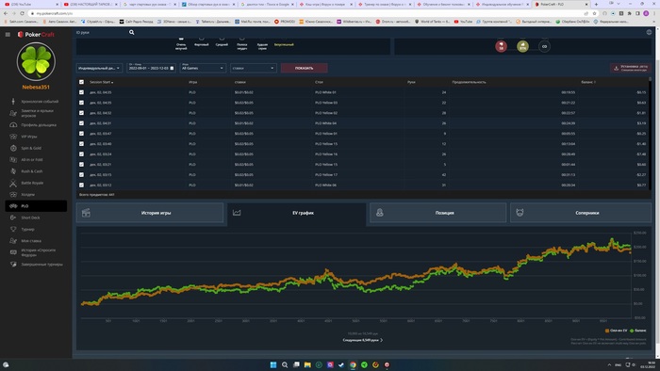
Task: Toggle the select-all checkbox in table header
Action: click(81, 82)
